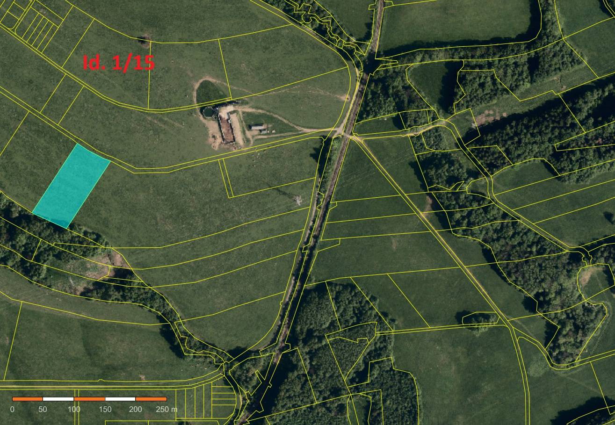This screenshot has width=615, height=425.
Task: Click the red "Id. 1/15" parcel label
Action: point(118,63)
